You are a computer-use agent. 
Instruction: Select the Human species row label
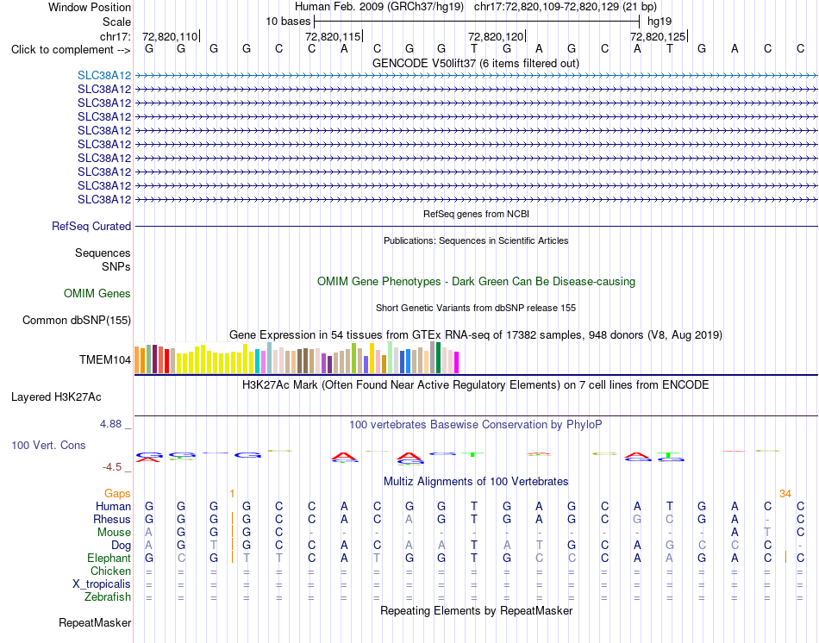[113, 506]
